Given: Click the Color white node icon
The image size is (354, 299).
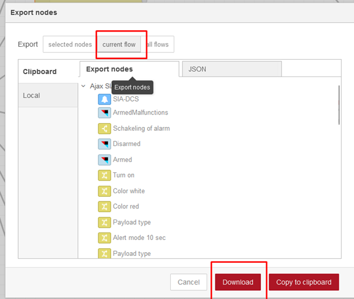Looking at the screenshot, I should [x=104, y=191].
